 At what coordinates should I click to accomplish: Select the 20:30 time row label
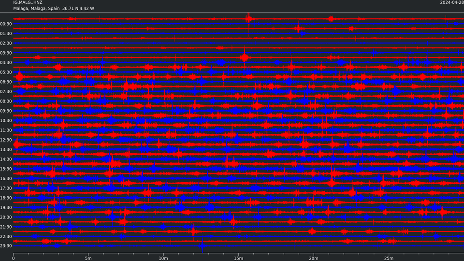click(x=6, y=217)
